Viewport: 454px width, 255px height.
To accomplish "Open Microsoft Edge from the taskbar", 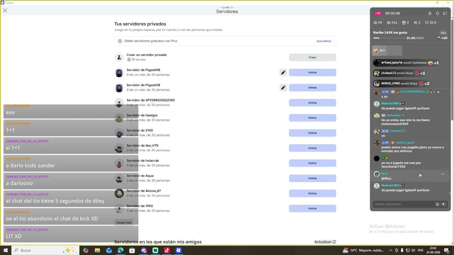I will pos(121,250).
